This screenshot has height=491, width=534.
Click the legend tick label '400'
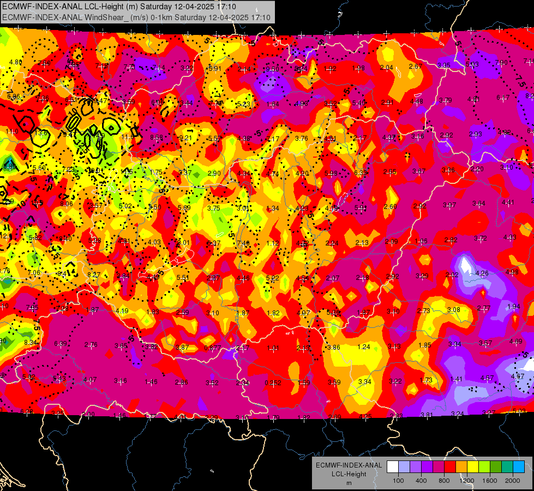tap(421, 481)
